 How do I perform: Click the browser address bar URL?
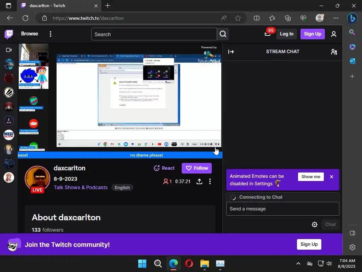88,18
